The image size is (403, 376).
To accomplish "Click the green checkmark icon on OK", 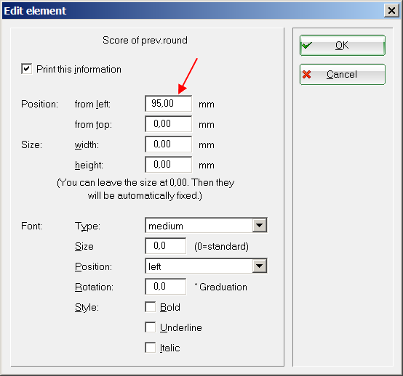I will pyautogui.click(x=307, y=46).
